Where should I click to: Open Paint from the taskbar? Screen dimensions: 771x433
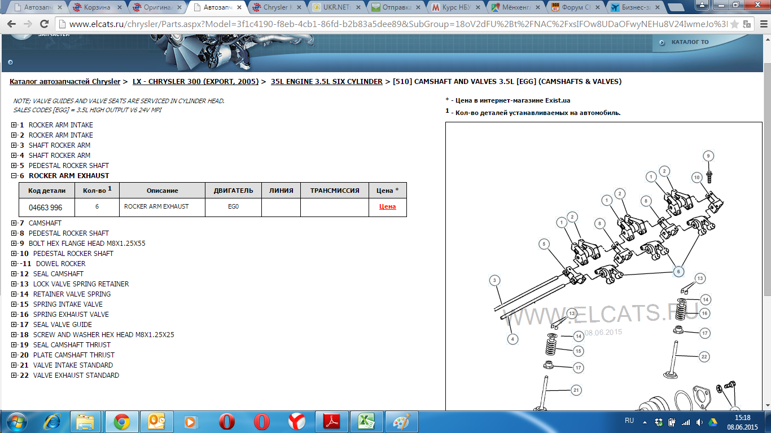(x=402, y=422)
